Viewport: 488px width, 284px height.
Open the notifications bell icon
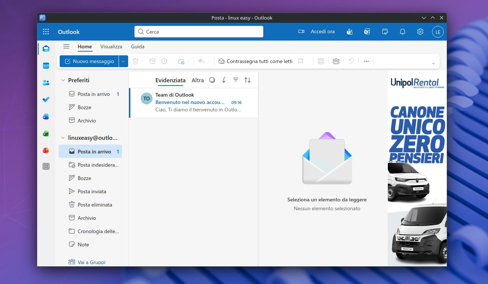pos(402,31)
